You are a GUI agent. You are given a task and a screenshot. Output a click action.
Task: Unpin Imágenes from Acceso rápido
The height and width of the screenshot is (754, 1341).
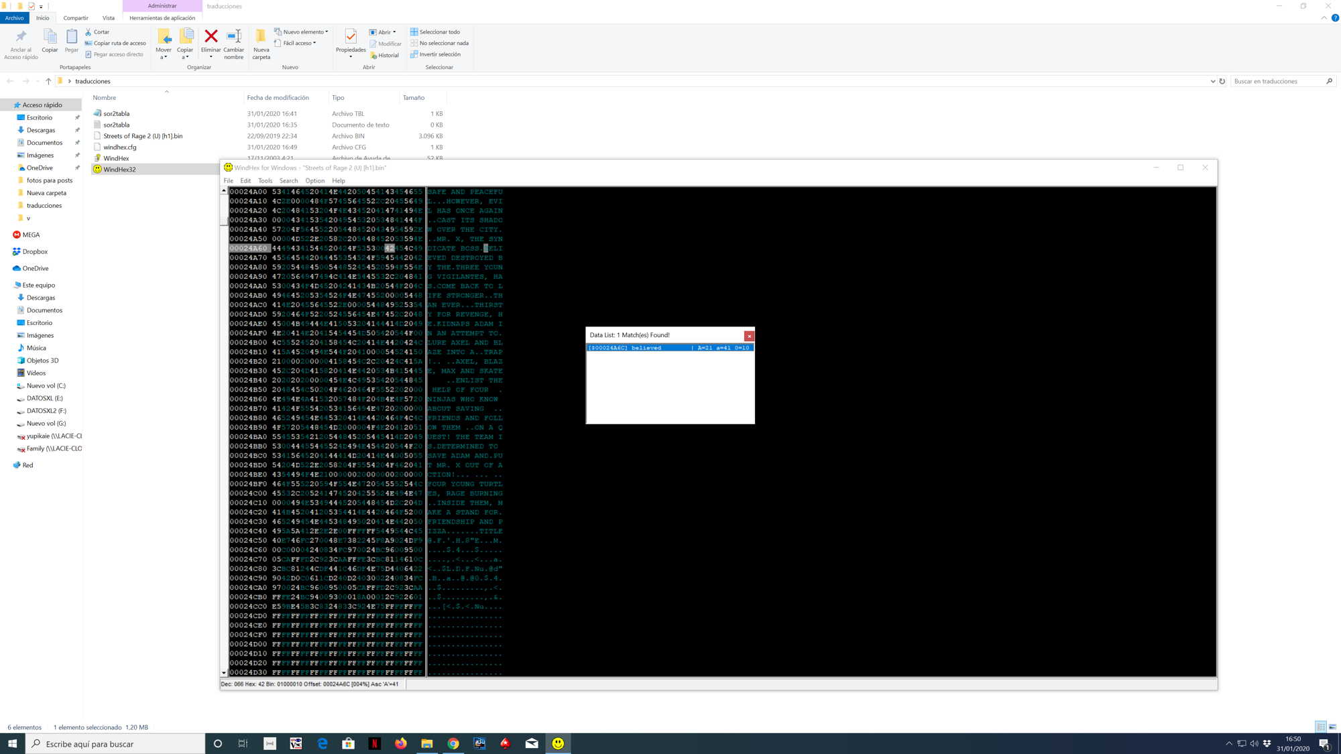(x=77, y=155)
